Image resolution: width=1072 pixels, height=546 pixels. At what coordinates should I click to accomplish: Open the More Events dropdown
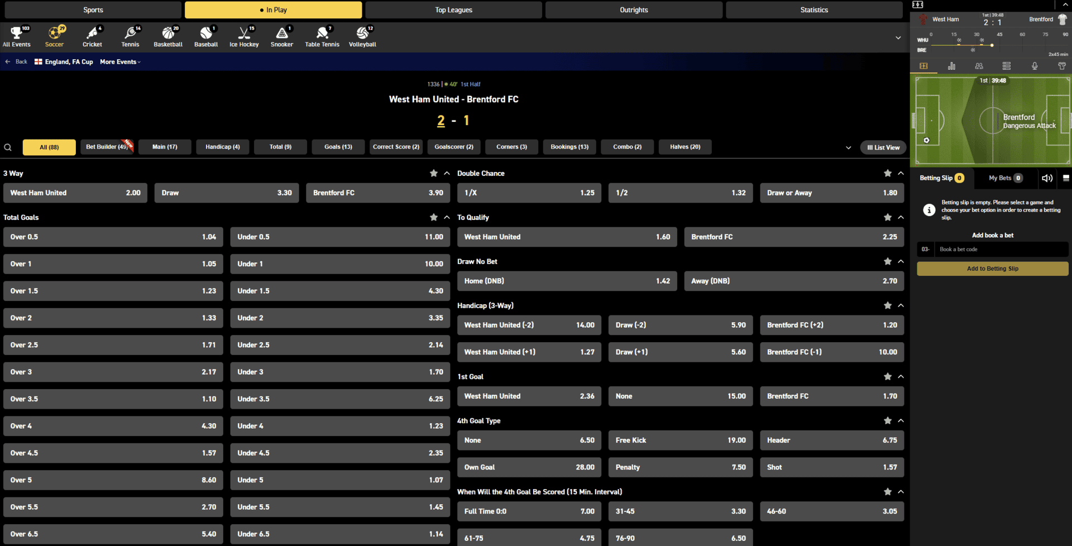[120, 62]
